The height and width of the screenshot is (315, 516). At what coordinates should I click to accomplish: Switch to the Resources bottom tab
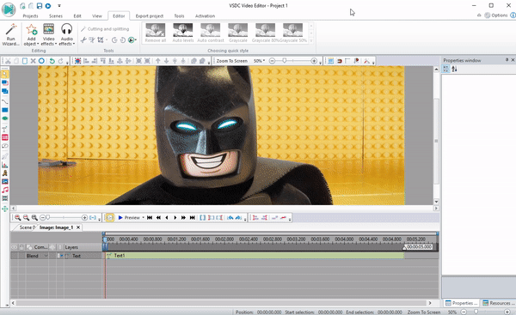coord(498,303)
